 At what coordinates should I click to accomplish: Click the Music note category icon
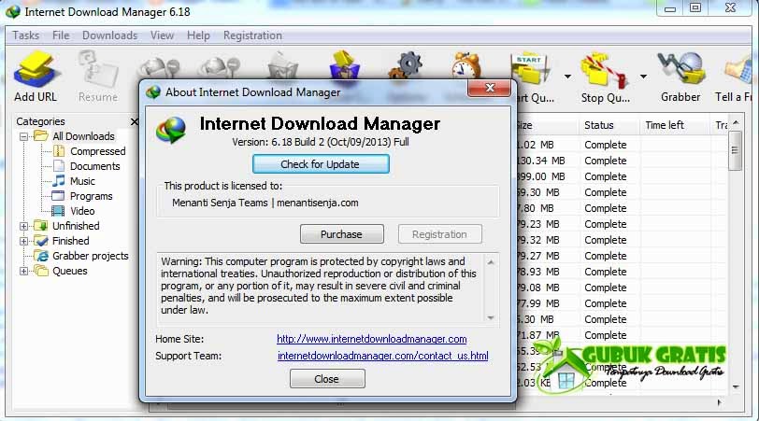[59, 181]
